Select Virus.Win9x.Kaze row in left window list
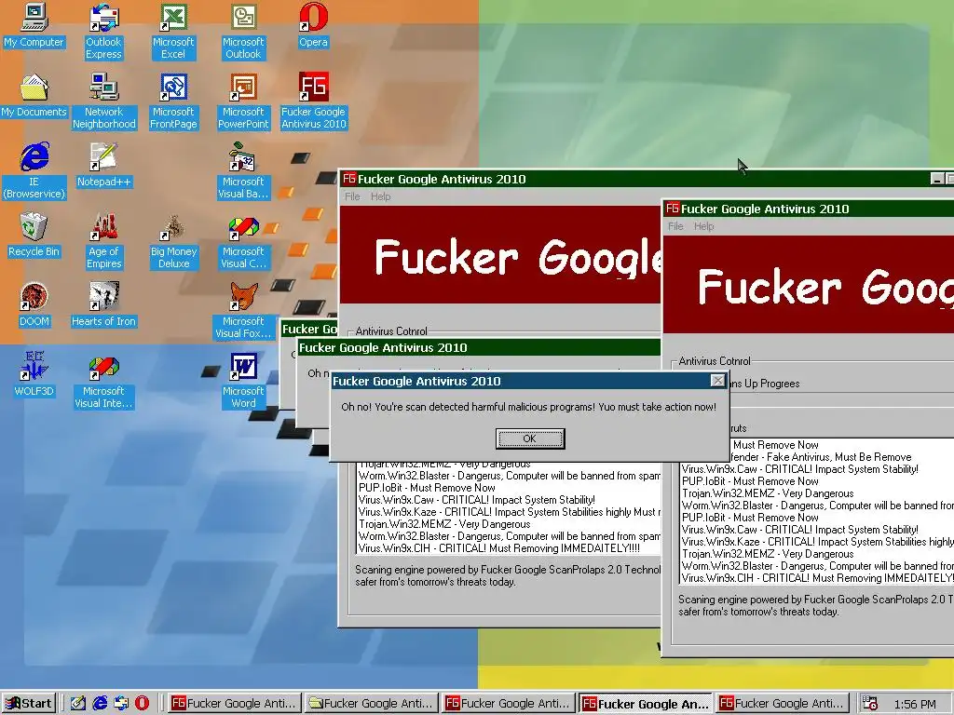The height and width of the screenshot is (715, 954). pyautogui.click(x=509, y=512)
